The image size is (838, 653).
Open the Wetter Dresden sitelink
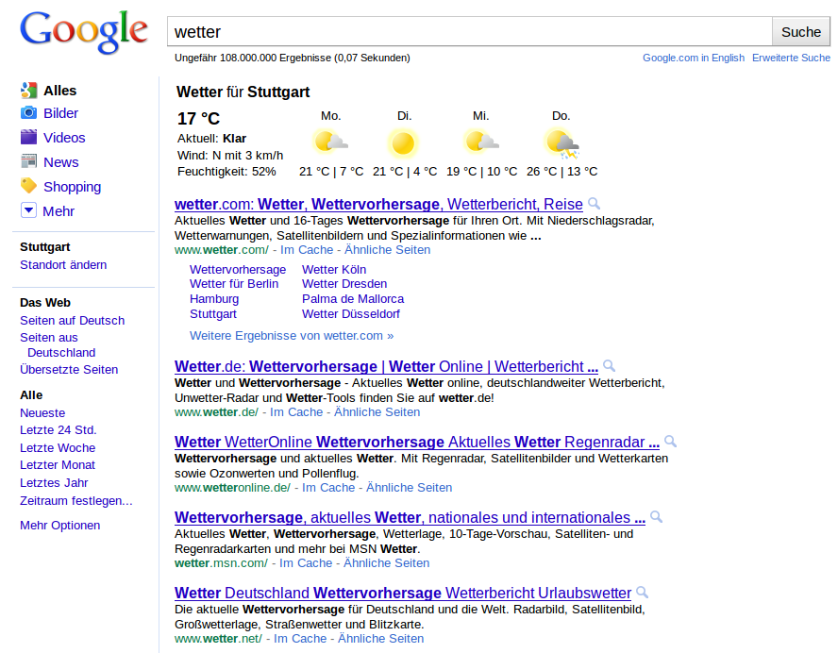point(344,284)
